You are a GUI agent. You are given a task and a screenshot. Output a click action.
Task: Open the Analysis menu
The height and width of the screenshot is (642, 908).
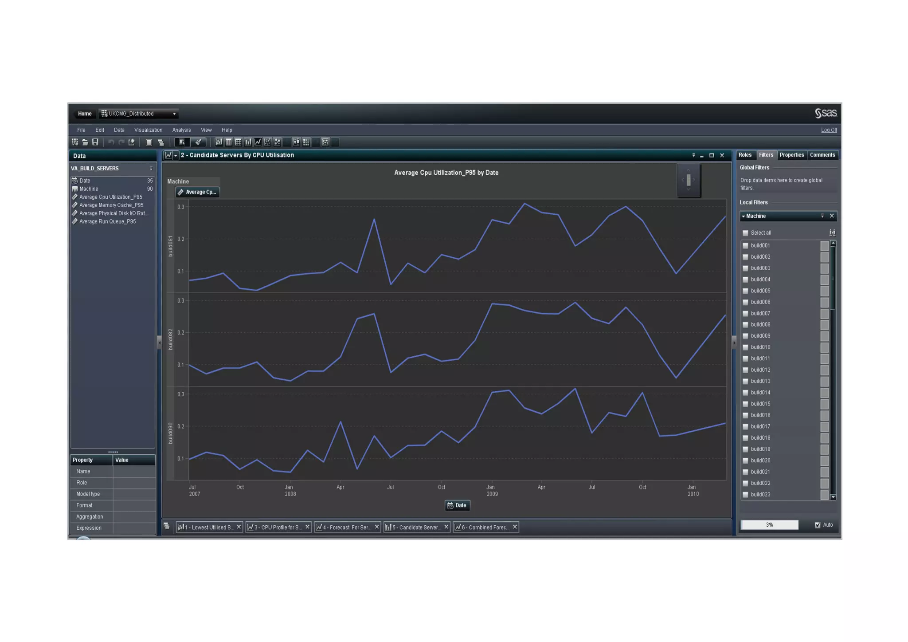click(x=181, y=130)
